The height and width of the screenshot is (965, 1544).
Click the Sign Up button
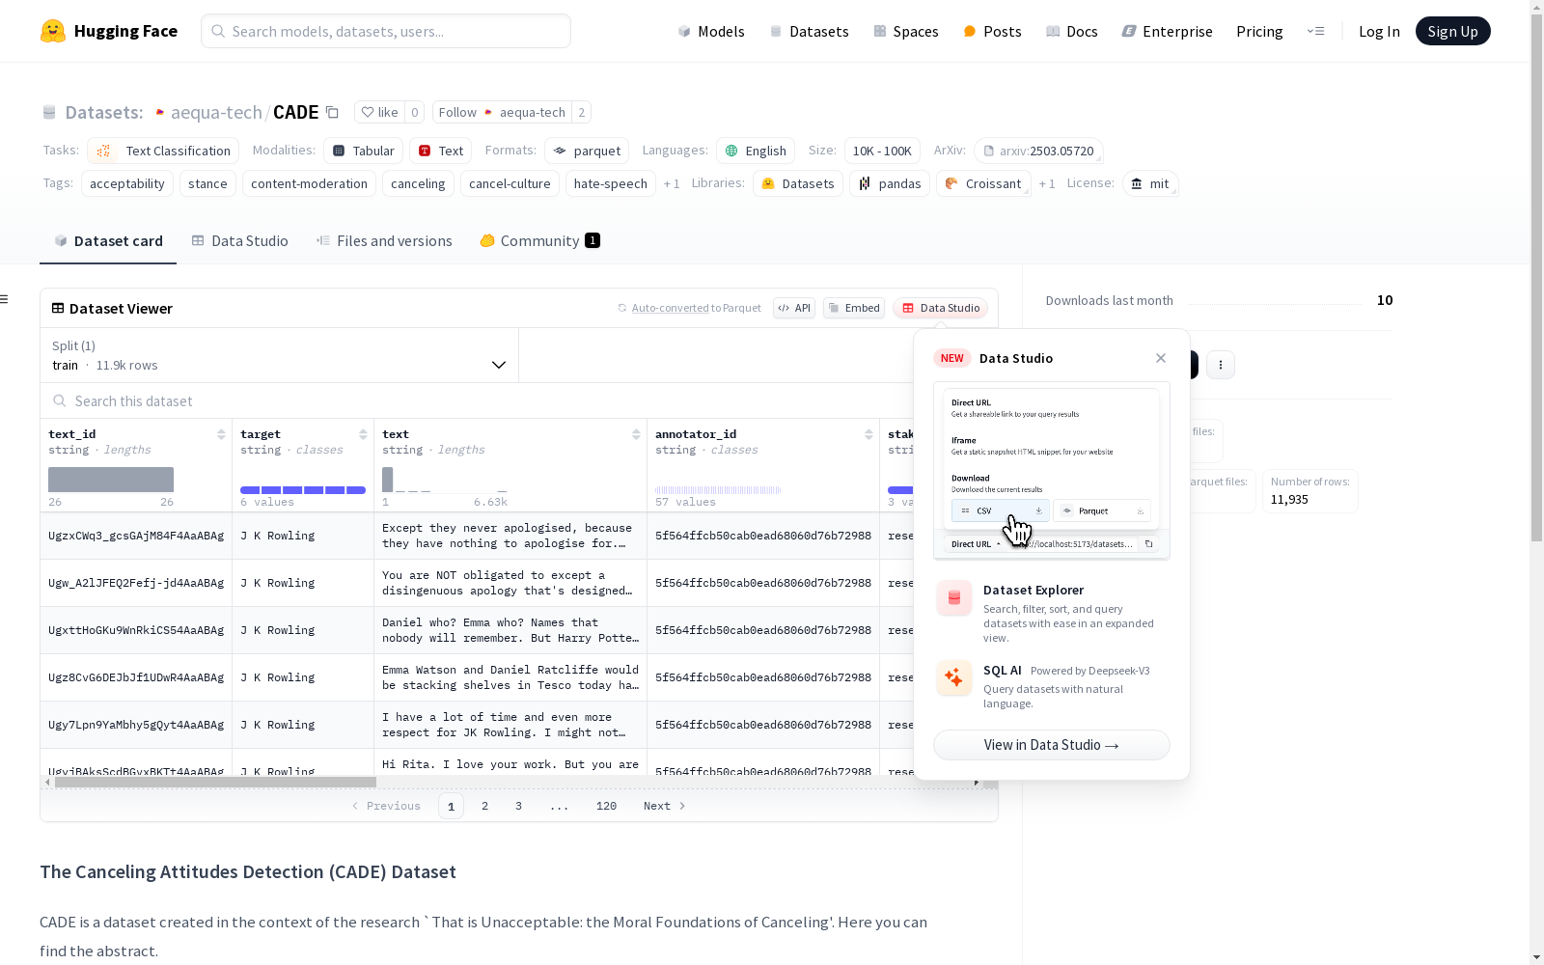click(1452, 31)
